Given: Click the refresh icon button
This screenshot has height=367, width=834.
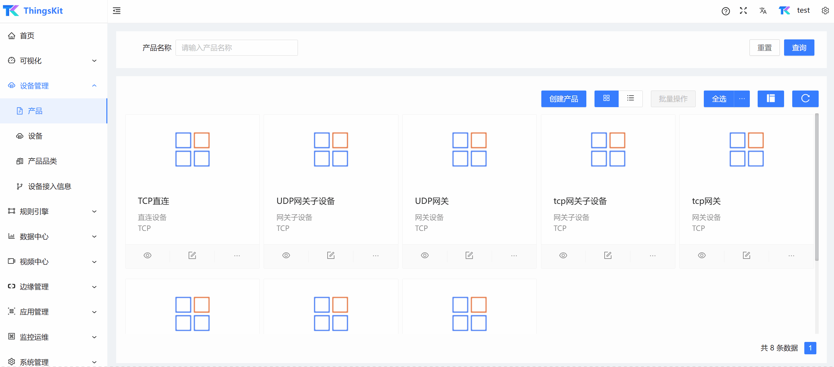Looking at the screenshot, I should pos(805,99).
